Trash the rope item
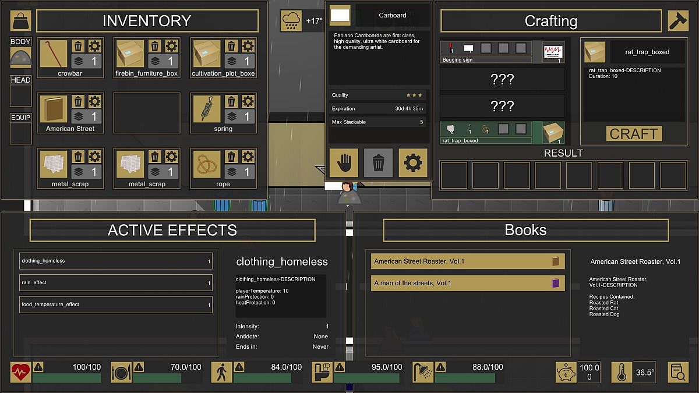This screenshot has height=393, width=699. (x=232, y=157)
